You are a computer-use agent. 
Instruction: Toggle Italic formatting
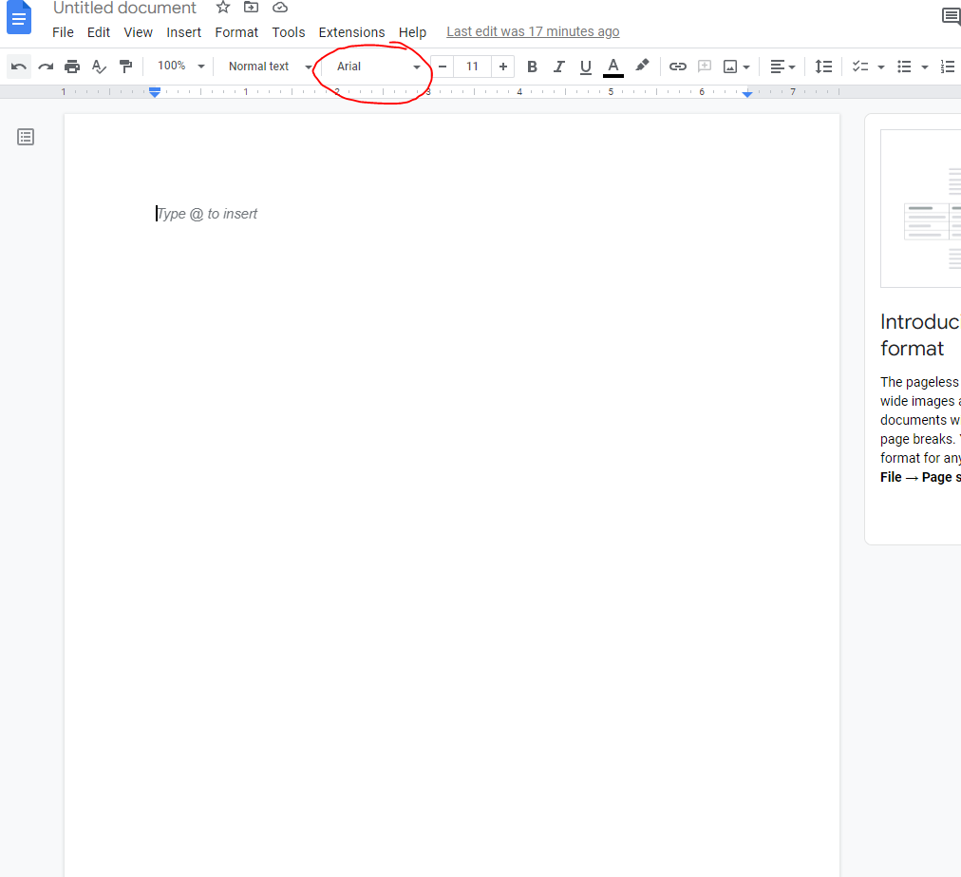(558, 67)
